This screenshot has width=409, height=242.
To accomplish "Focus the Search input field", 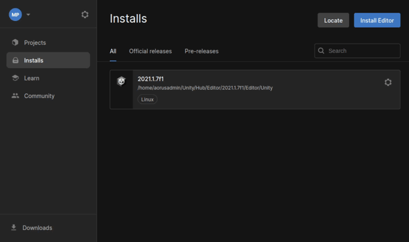I will click(357, 51).
